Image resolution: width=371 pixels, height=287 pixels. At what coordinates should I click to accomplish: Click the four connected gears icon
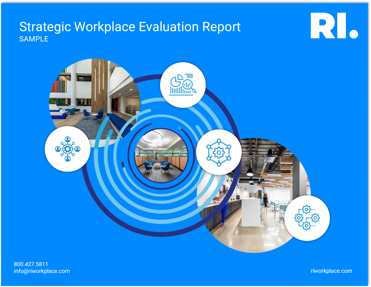pos(307,218)
